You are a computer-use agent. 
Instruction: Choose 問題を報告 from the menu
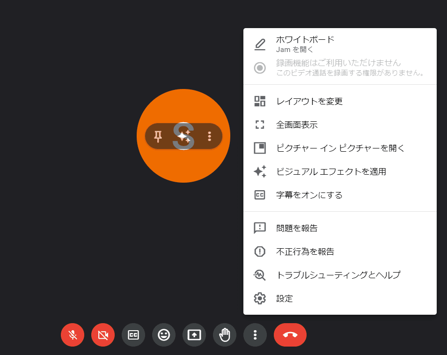click(x=340, y=228)
